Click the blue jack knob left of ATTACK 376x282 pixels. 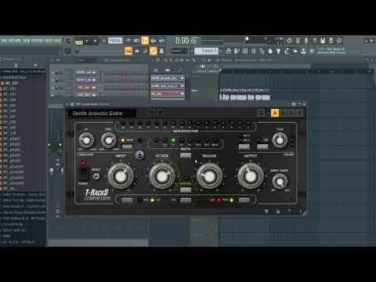pos(140,155)
